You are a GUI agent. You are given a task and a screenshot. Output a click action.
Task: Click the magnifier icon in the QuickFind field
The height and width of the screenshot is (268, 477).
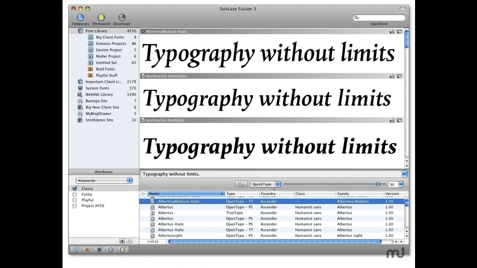(356, 18)
